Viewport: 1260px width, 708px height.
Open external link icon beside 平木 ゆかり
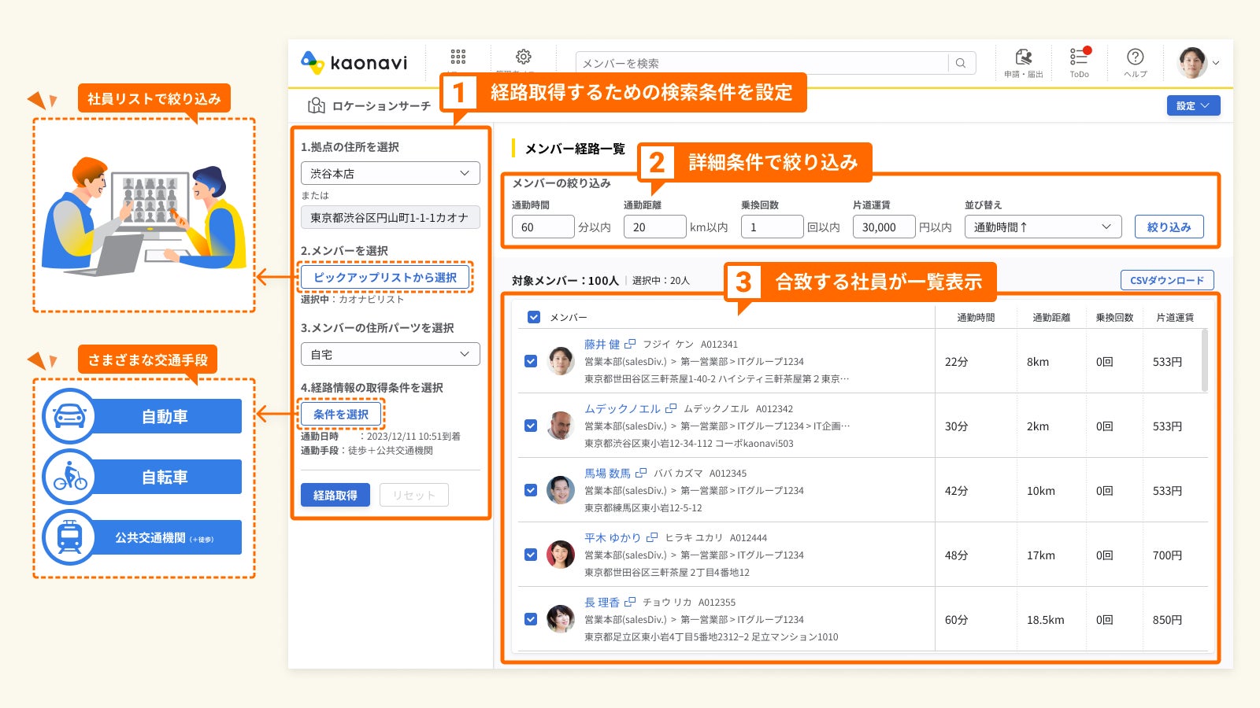652,537
